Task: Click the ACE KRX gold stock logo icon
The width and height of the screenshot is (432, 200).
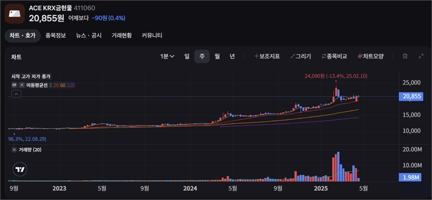Action: (x=15, y=13)
